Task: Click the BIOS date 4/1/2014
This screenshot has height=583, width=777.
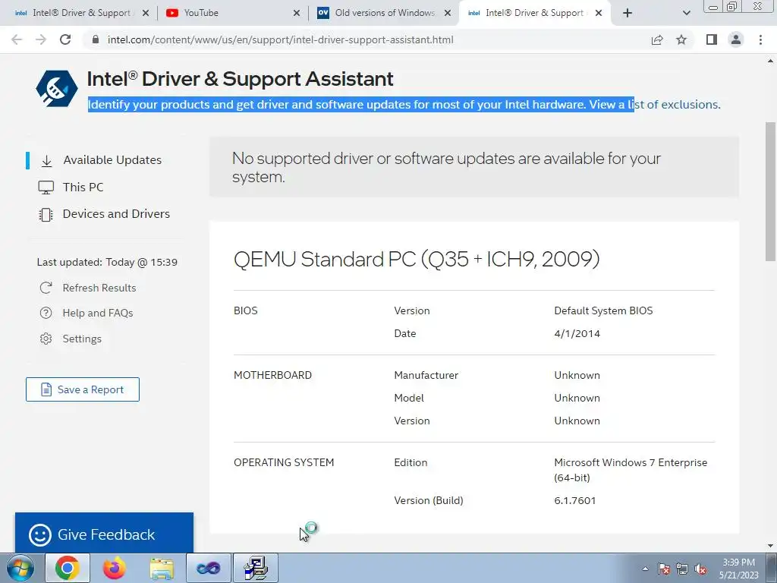Action: (x=577, y=334)
